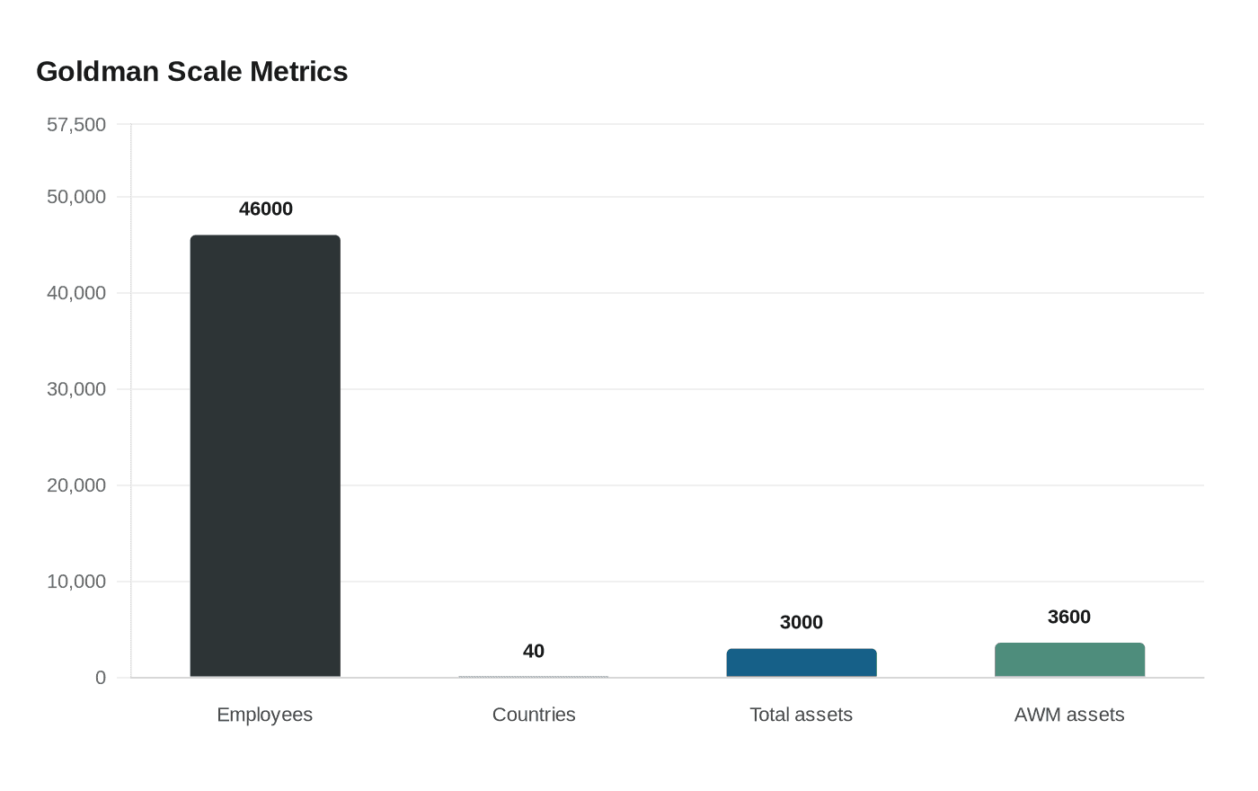Select the Total assets bar
The image size is (1258, 791).
[801, 662]
